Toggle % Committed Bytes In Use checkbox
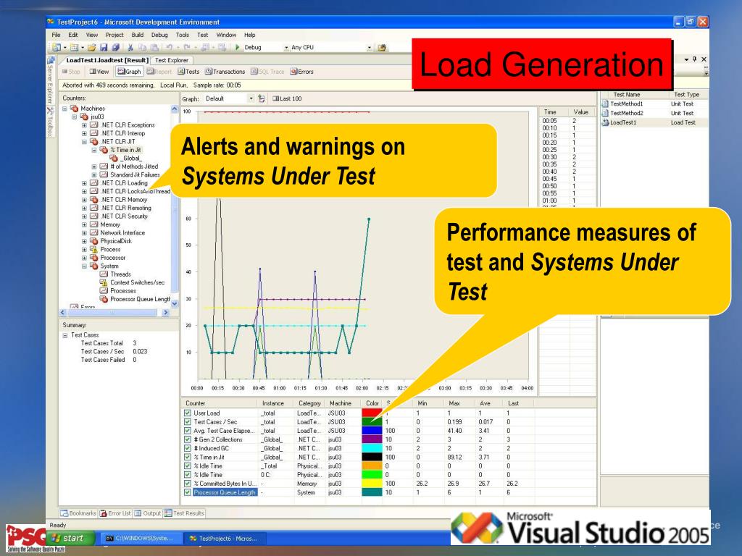The image size is (742, 556). point(188,484)
